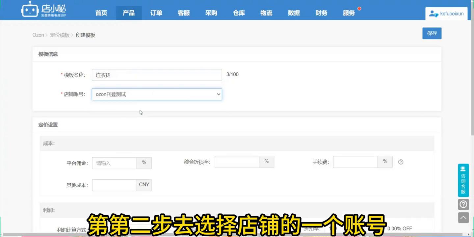Open the 定价模板 breadcrumb link
The height and width of the screenshot is (237, 474).
59,35
